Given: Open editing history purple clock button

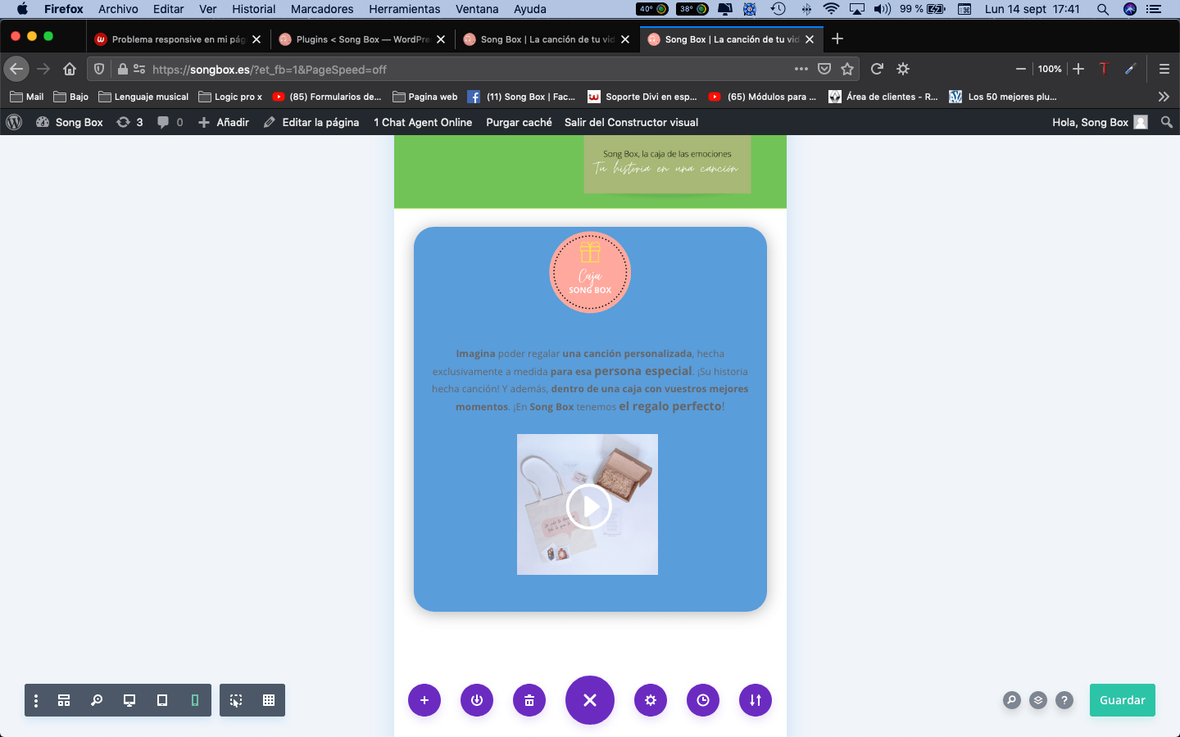Looking at the screenshot, I should click(703, 700).
